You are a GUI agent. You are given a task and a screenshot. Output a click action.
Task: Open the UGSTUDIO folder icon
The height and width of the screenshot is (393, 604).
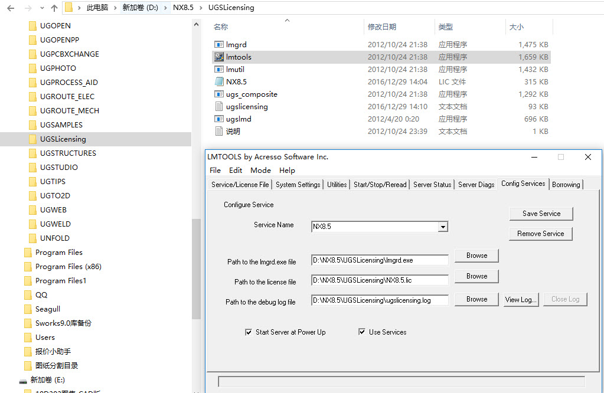point(32,168)
